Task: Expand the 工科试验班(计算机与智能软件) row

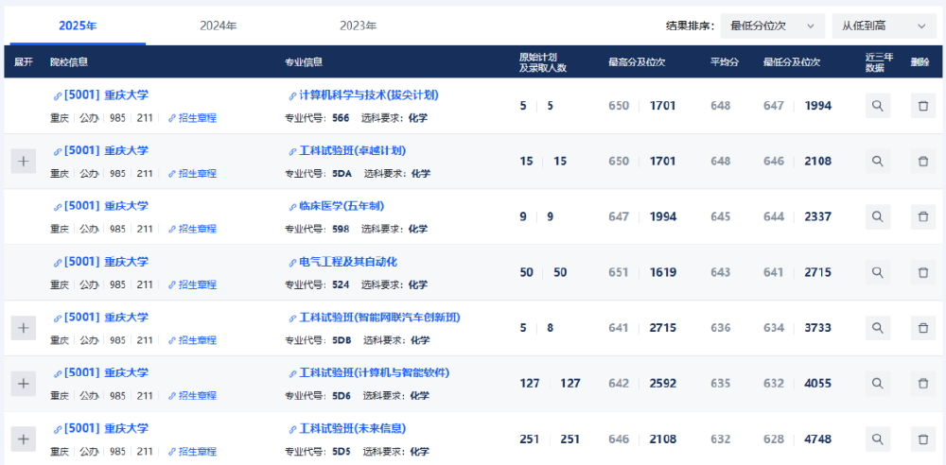Action: 24,384
